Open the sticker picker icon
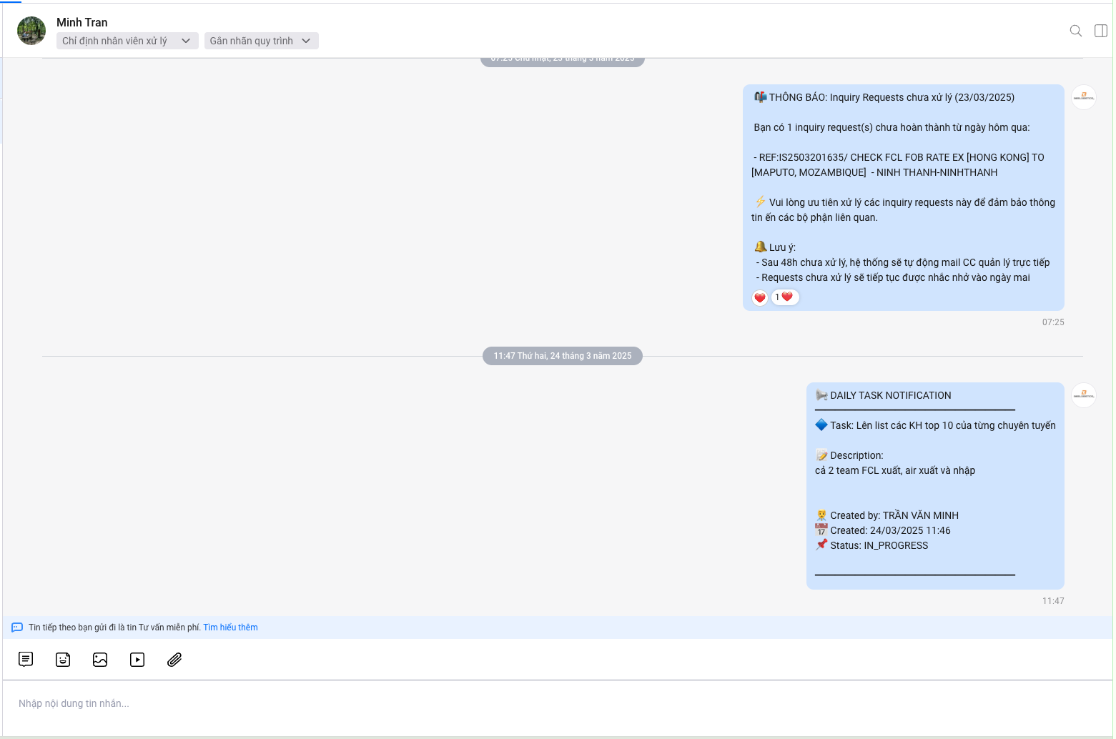The image size is (1116, 739). [x=63, y=660]
